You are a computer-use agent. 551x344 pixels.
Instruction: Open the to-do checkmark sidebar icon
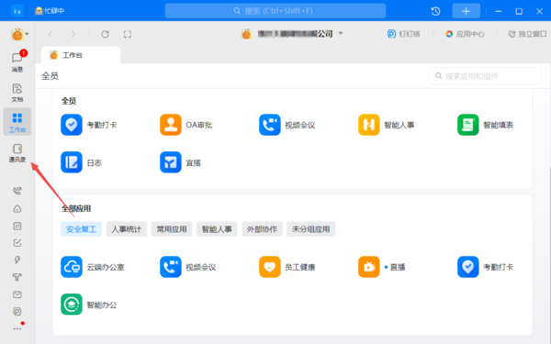click(17, 243)
